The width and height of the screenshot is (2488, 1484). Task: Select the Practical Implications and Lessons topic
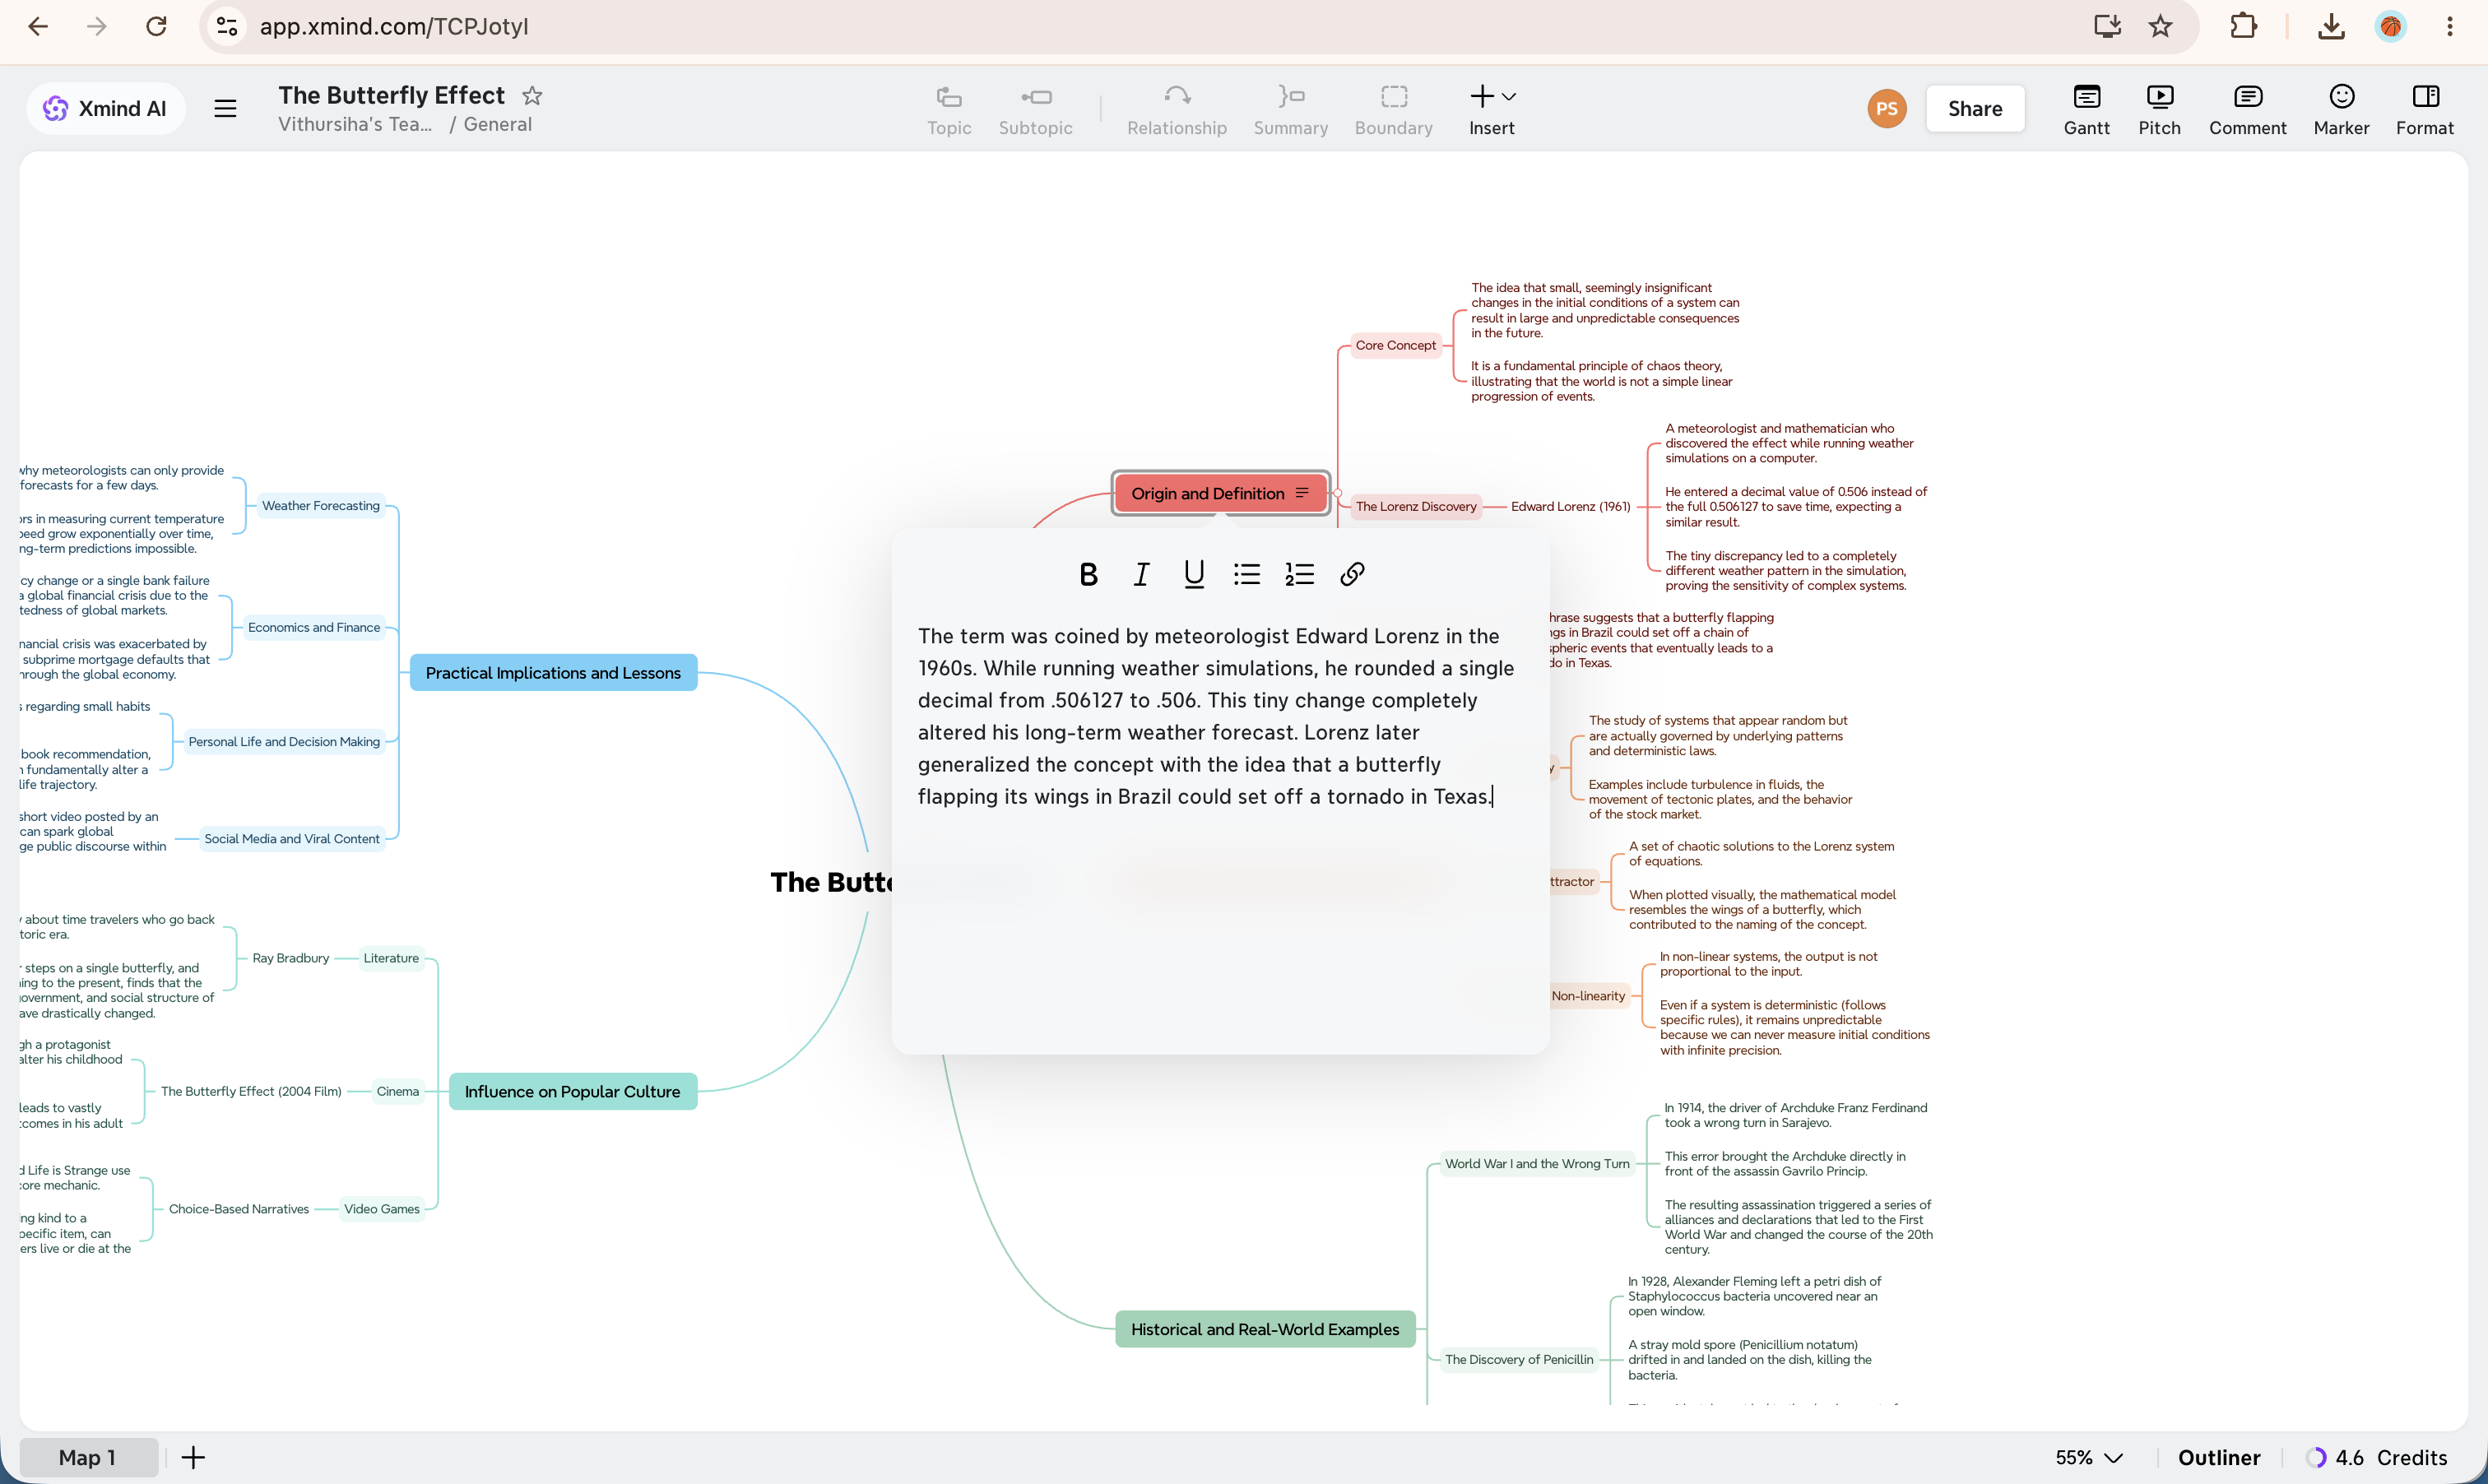click(553, 673)
